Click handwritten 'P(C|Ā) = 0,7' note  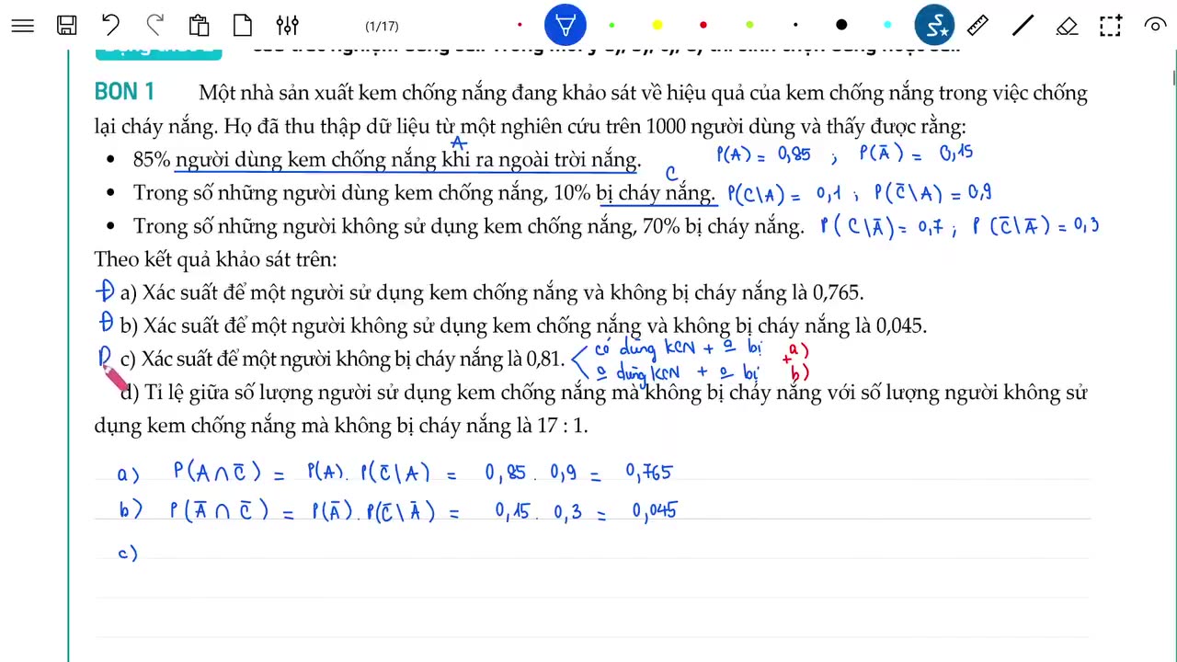883,226
